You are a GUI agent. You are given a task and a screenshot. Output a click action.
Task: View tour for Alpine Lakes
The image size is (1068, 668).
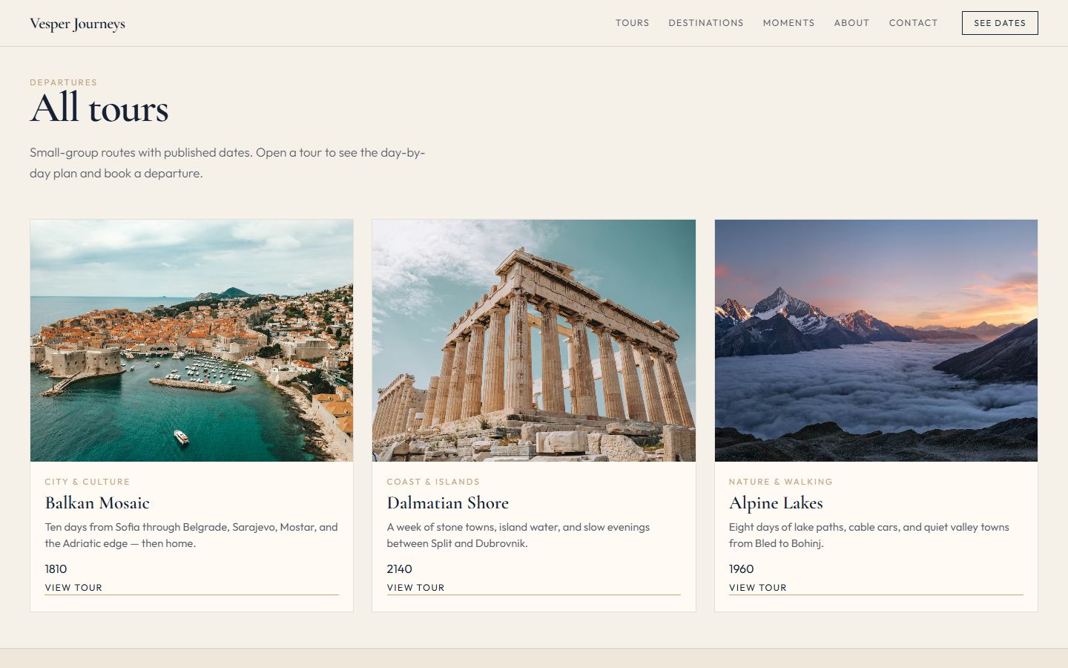click(876, 588)
